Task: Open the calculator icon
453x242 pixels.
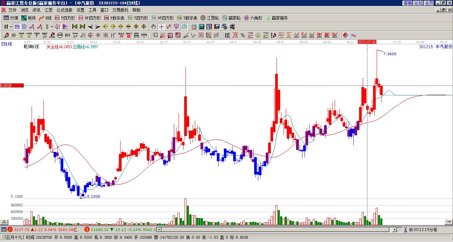Action: [x=202, y=27]
